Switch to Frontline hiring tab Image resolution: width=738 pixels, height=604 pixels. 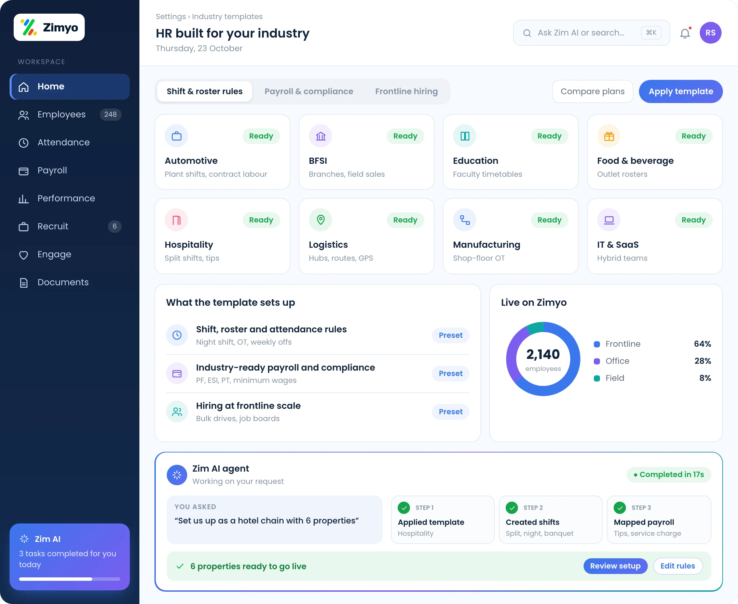coord(407,91)
